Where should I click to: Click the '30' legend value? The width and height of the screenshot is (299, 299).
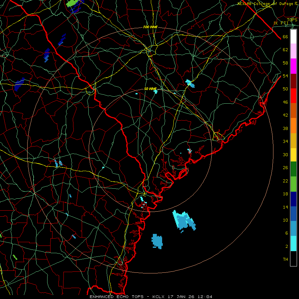tap(285, 154)
